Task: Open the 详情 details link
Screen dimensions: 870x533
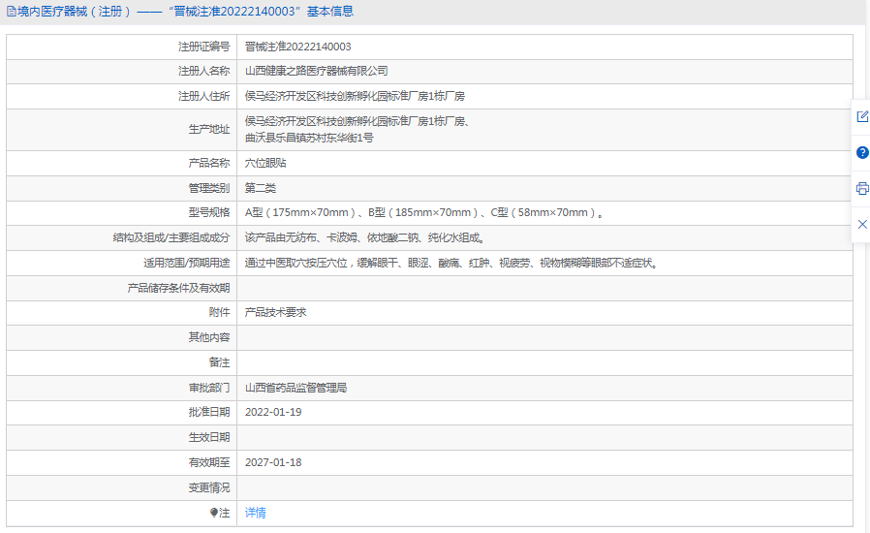Action: pos(255,513)
